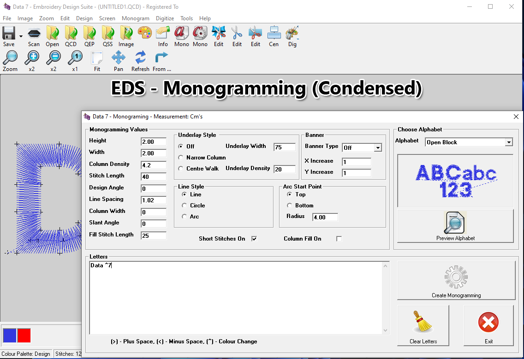Click the Edit icon with blue bow
Viewport: 524px width, 359px height.
(x=219, y=33)
